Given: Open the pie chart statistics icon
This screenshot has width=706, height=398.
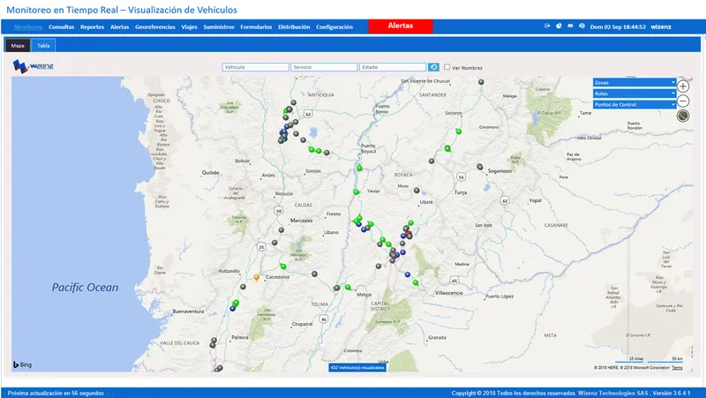Looking at the screenshot, I should pos(559,26).
